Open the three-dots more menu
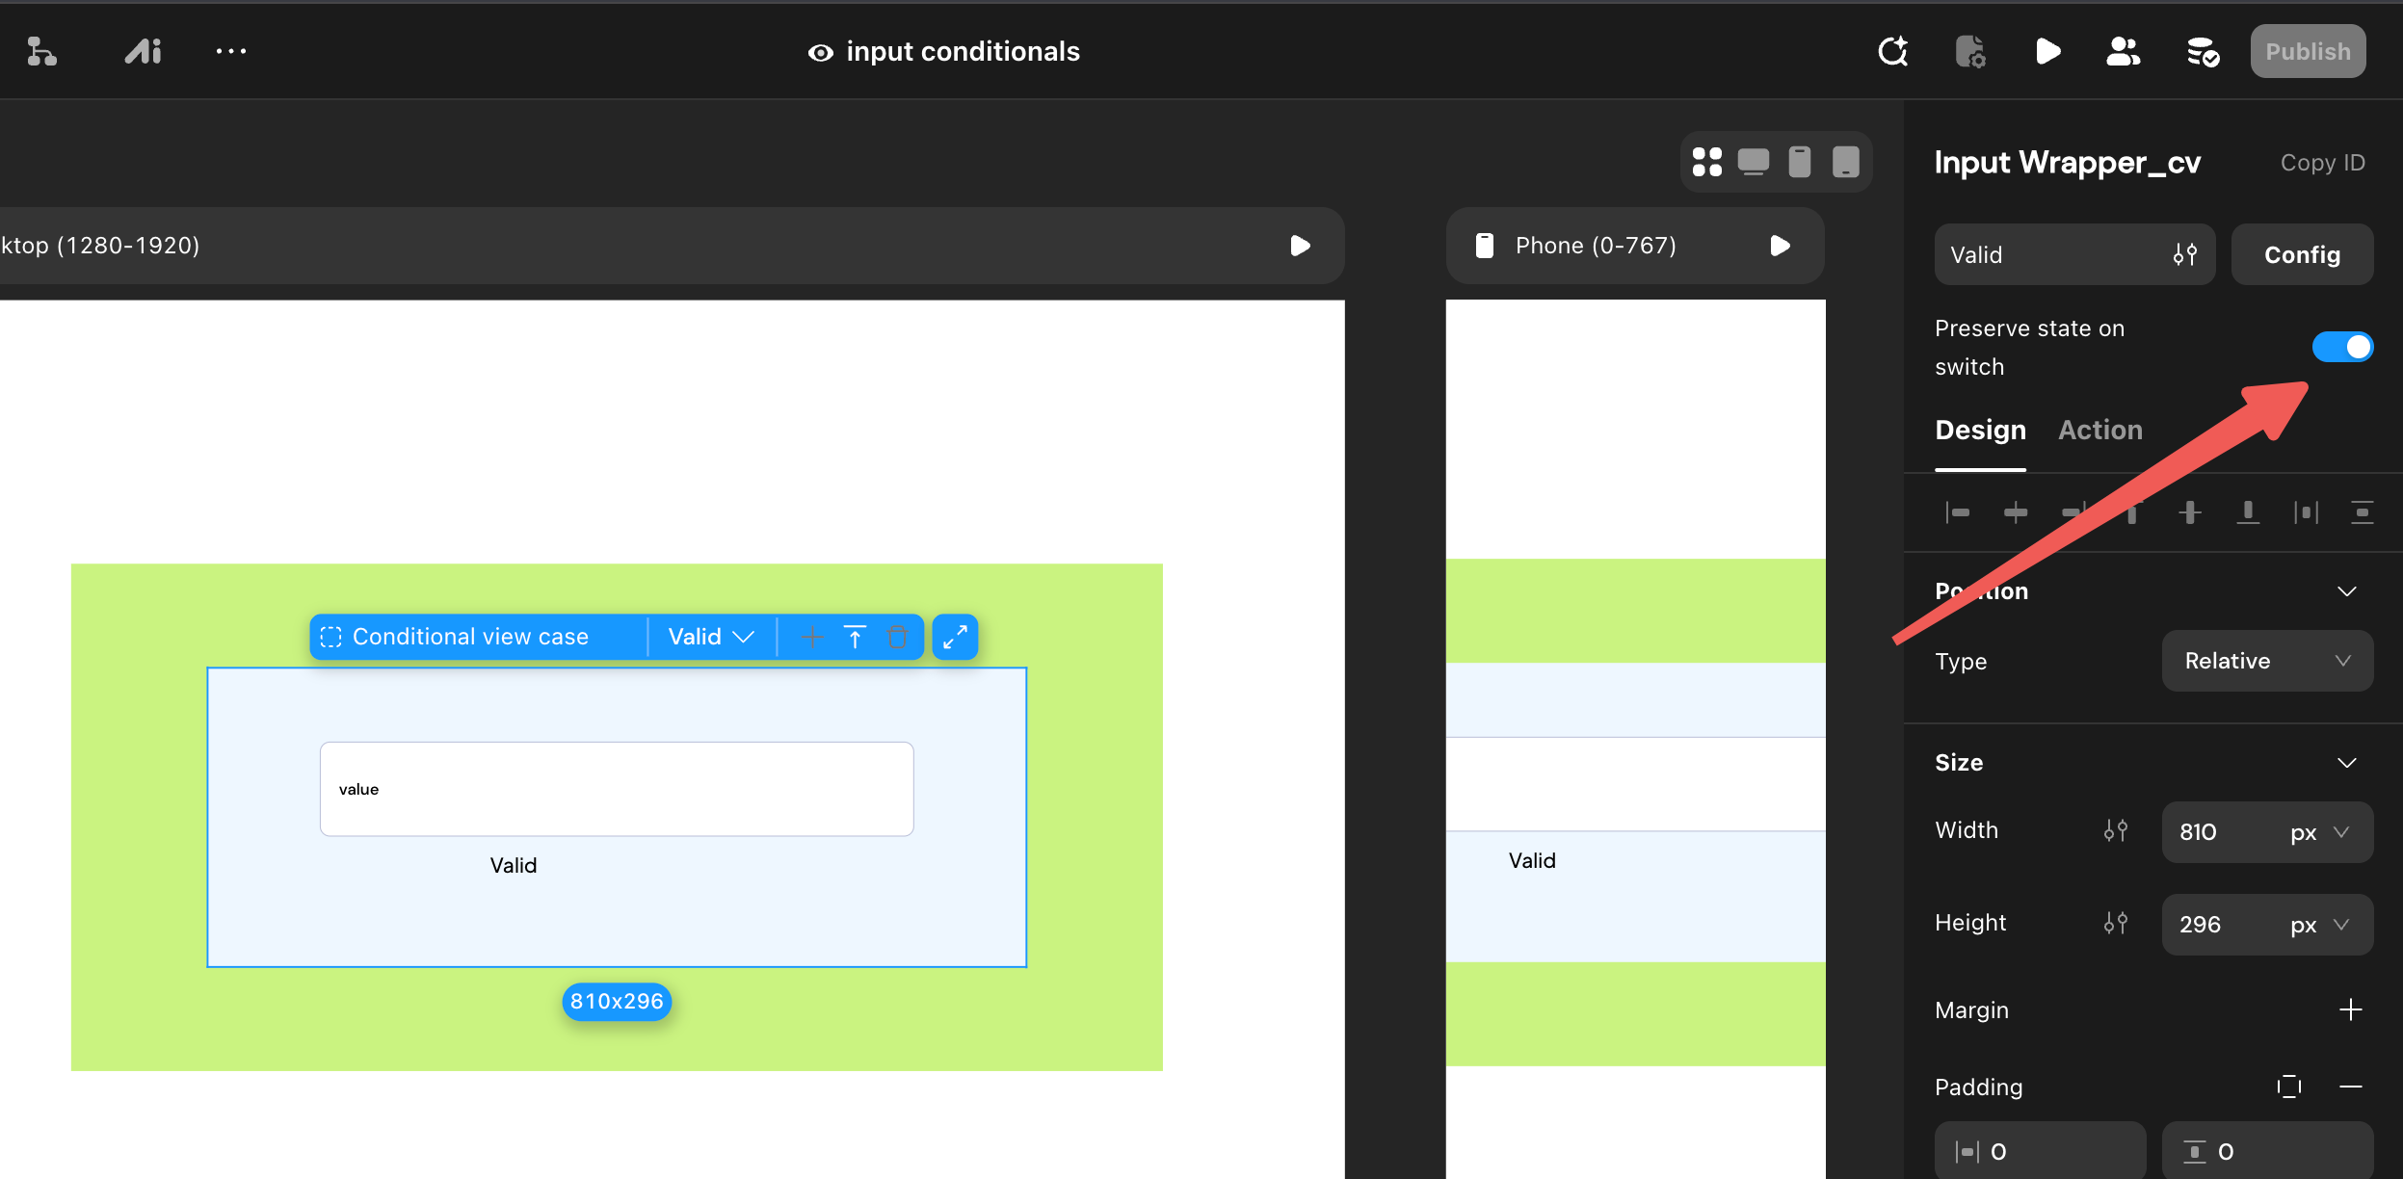This screenshot has height=1179, width=2403. click(231, 51)
